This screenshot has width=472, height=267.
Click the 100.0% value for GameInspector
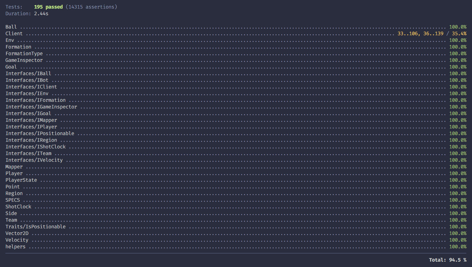(458, 60)
